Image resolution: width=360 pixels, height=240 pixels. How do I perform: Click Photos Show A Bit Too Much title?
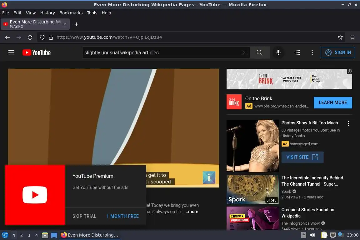(309, 123)
